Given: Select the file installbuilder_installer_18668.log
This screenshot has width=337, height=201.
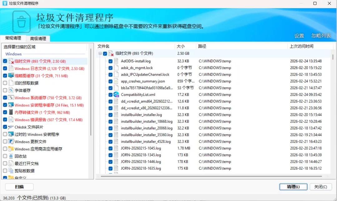Looking at the screenshot, I should 147,121.
